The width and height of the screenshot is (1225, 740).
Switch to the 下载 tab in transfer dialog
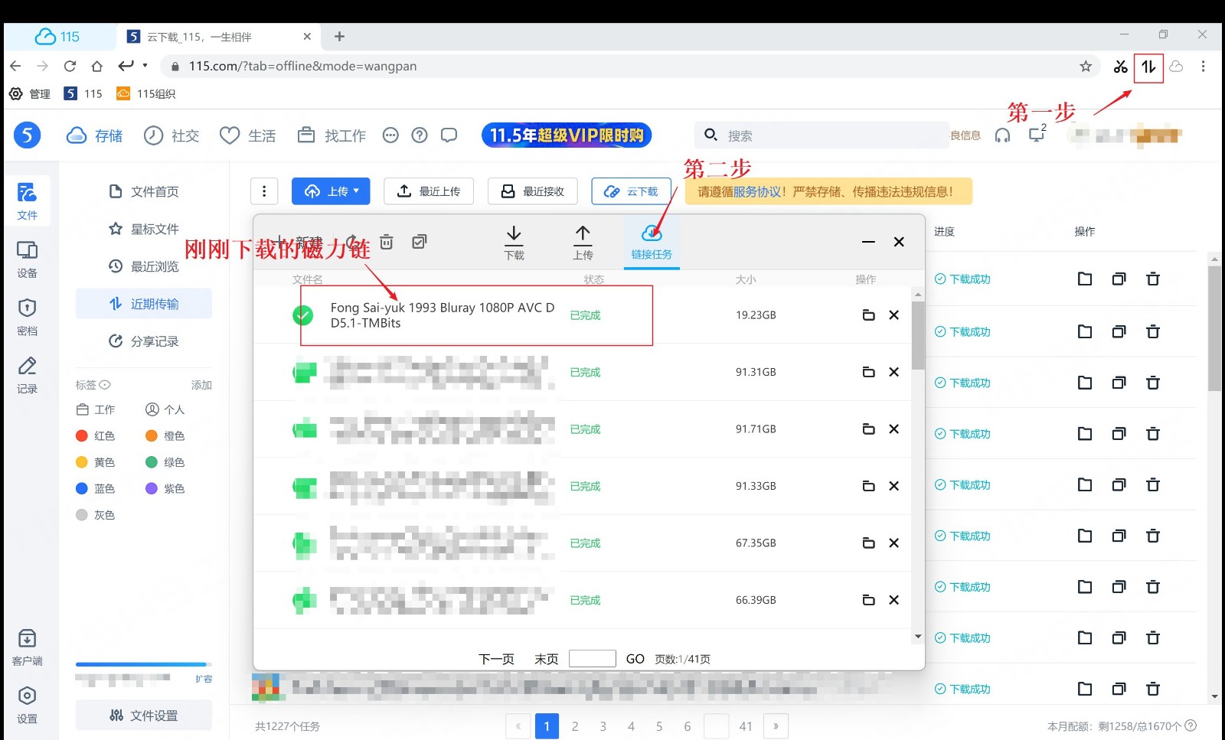[514, 242]
